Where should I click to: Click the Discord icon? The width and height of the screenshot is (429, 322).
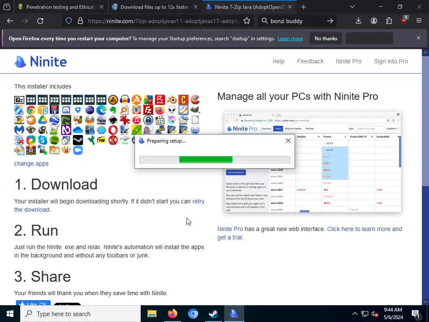(66, 110)
